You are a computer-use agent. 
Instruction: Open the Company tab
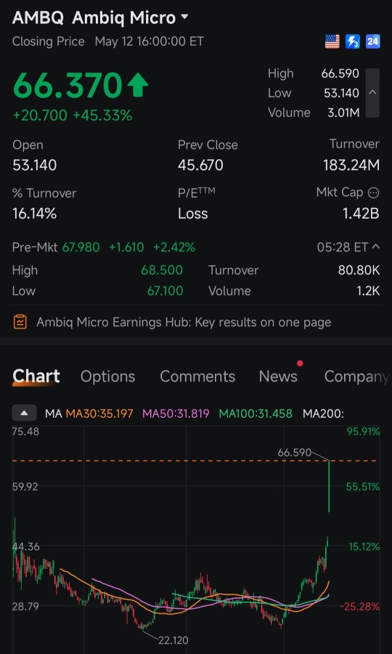pos(356,376)
